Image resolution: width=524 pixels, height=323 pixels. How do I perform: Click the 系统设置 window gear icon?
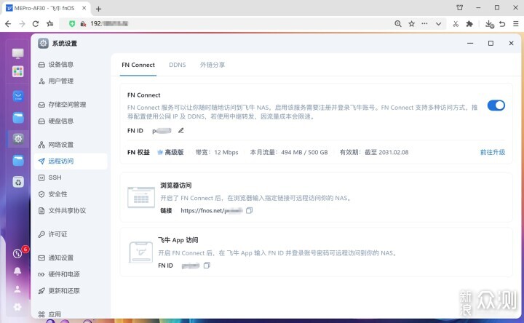pyautogui.click(x=43, y=44)
